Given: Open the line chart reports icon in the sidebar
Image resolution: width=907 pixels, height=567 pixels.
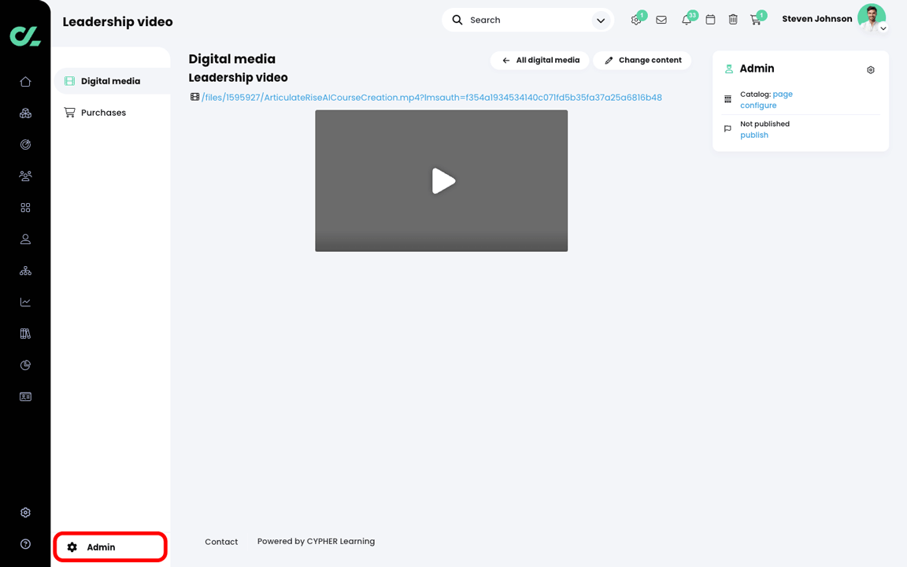Looking at the screenshot, I should (x=25, y=302).
